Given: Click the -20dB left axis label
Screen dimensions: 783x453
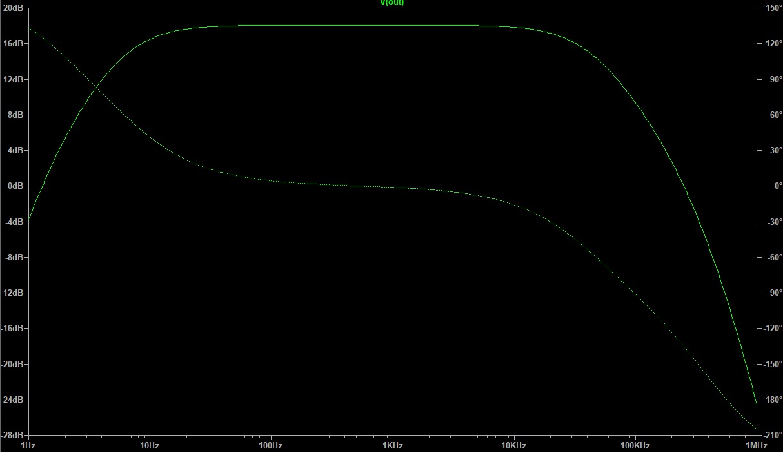Looking at the screenshot, I should [13, 364].
